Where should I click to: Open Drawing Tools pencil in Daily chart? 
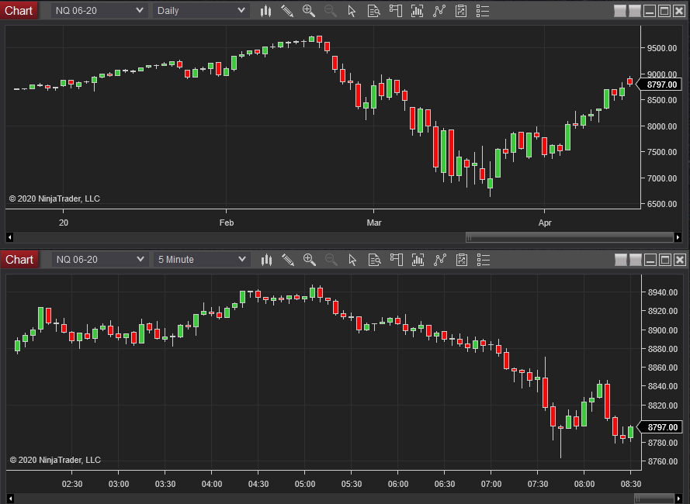(287, 11)
